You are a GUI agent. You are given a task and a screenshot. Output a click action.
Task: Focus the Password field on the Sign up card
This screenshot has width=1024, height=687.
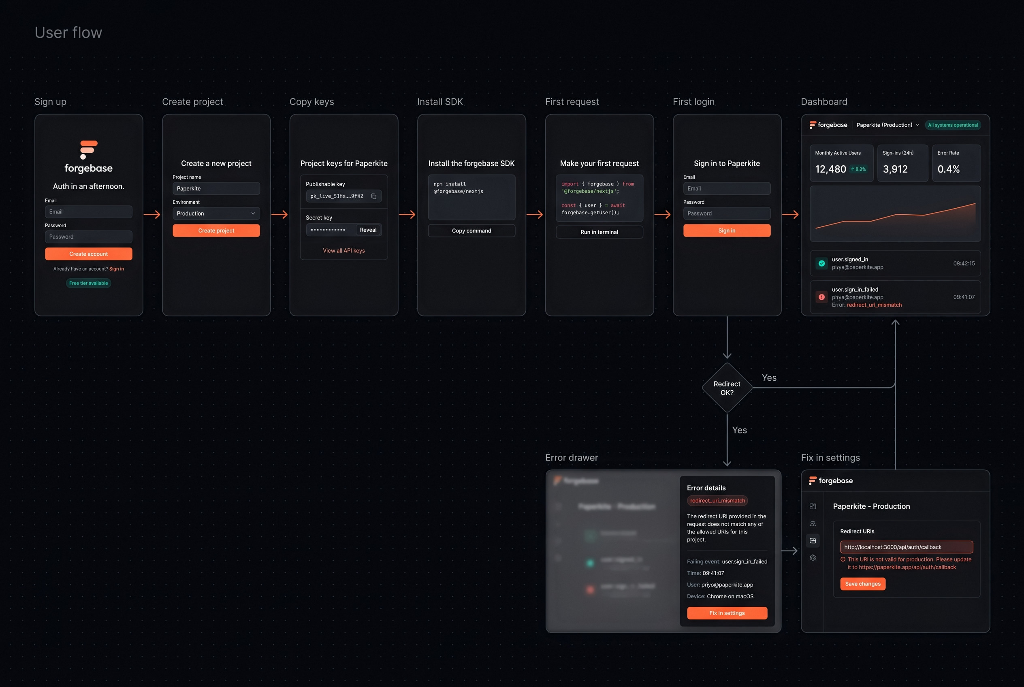[89, 237]
